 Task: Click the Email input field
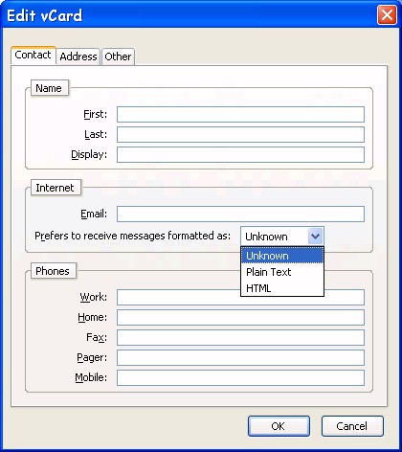point(240,214)
